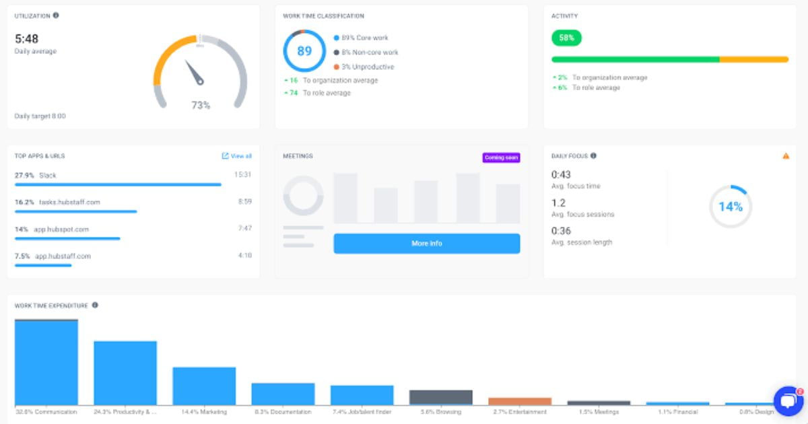Click the 73% utilization percentage
Screen dimensions: 808x424
201,105
